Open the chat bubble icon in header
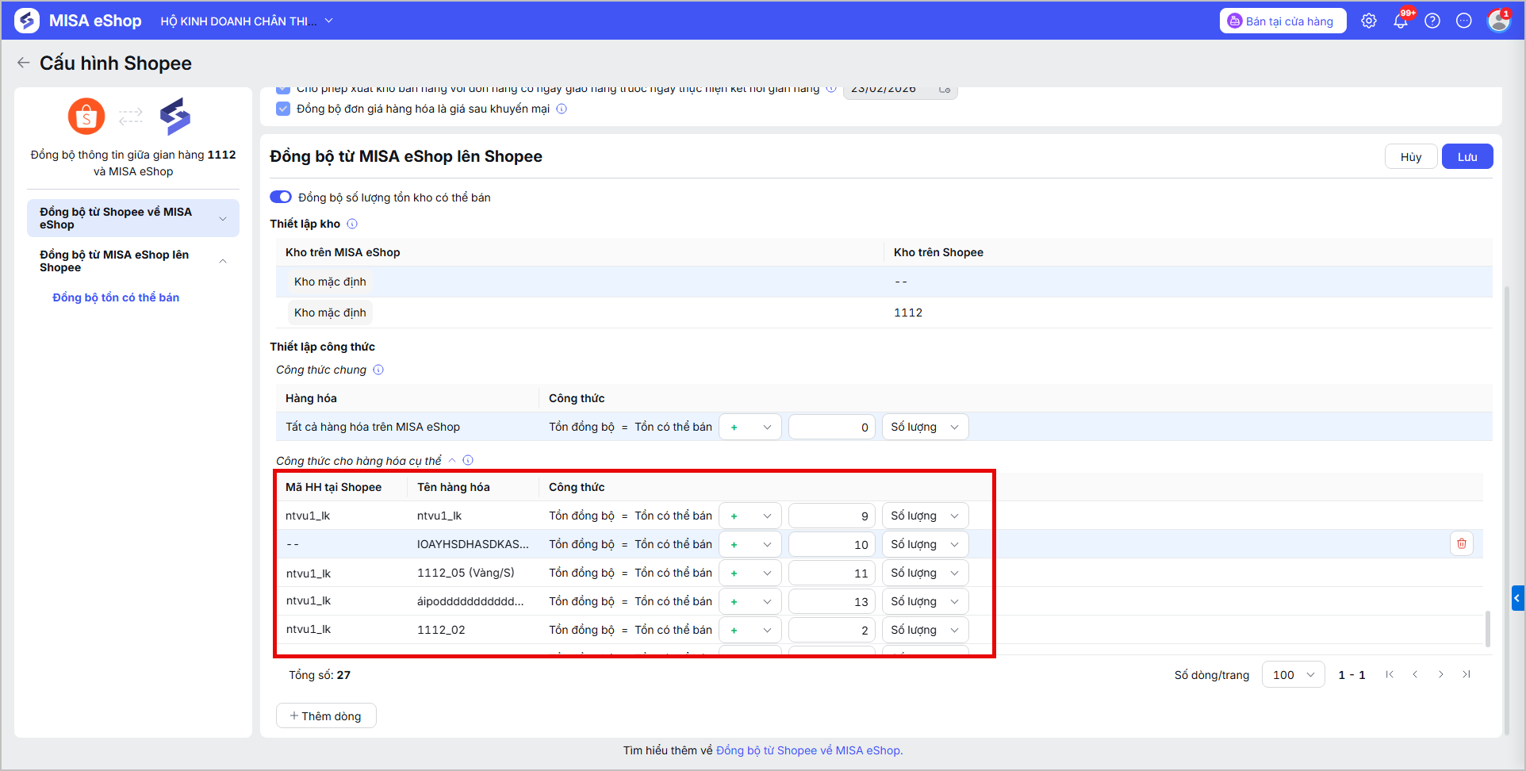Image resolution: width=1526 pixels, height=771 pixels. (x=1464, y=21)
